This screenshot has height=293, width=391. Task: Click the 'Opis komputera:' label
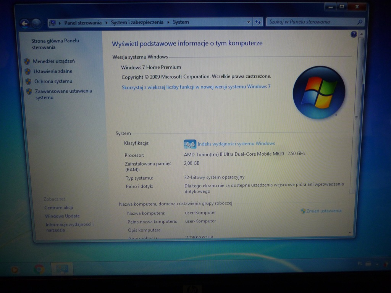coord(145,230)
